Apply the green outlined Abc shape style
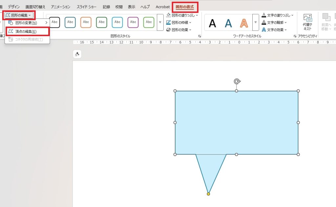Image resolution: width=336 pixels, height=207 pixels. [101, 22]
